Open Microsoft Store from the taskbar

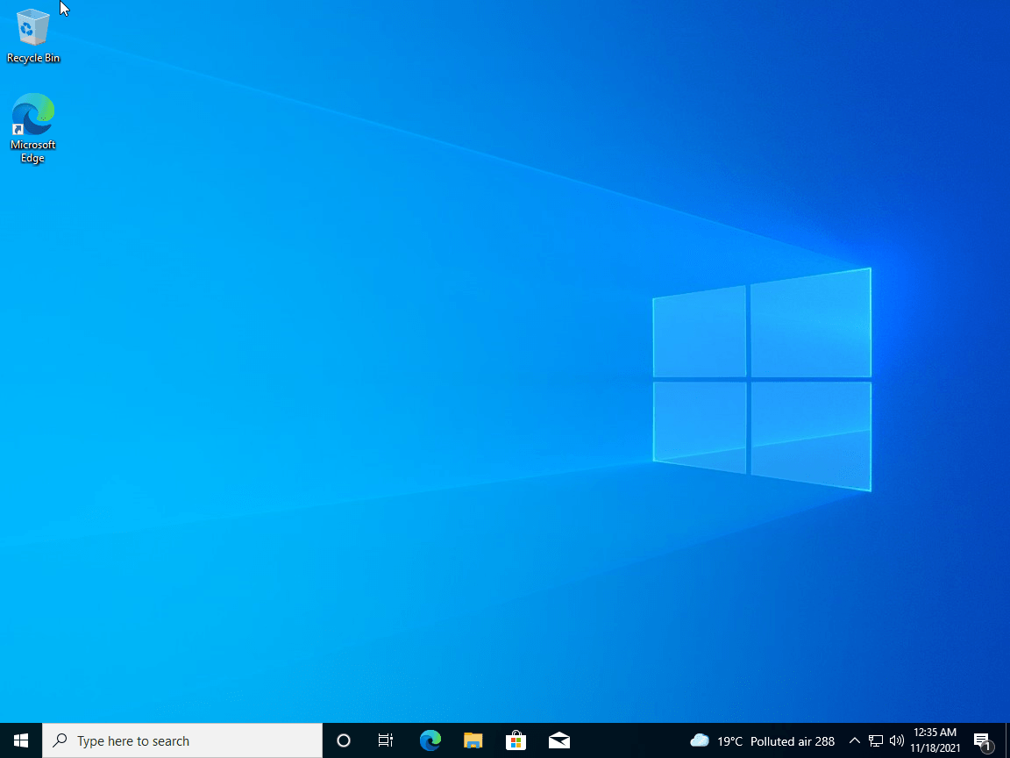(x=516, y=740)
